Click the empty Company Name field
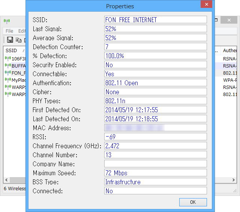Screen dimensions: 240x212 click(x=156, y=164)
